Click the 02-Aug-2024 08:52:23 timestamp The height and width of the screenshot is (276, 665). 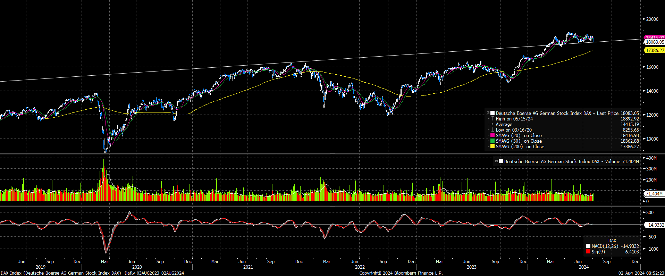(641, 273)
